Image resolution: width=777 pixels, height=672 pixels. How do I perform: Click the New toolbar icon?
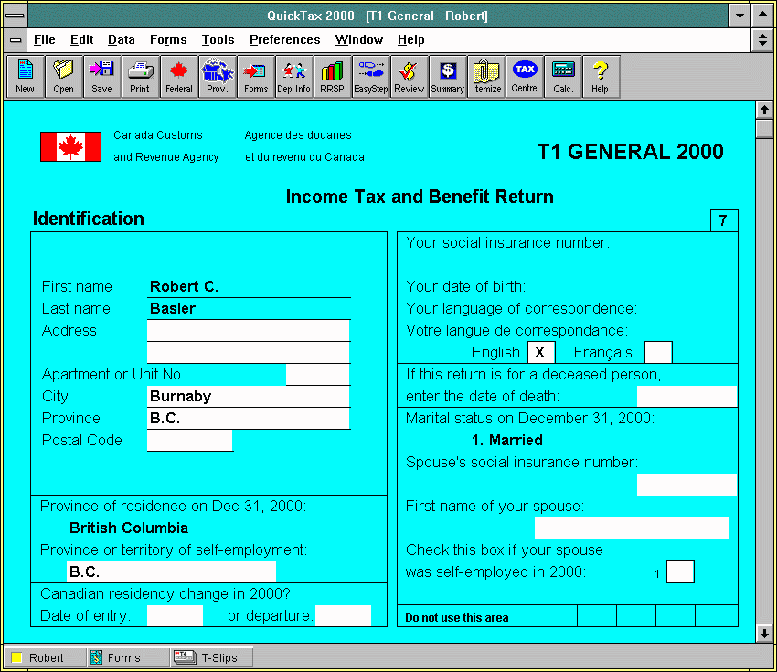coord(26,77)
